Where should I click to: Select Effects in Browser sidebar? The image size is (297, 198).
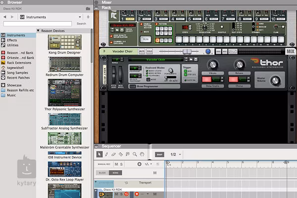pyautogui.click(x=12, y=40)
